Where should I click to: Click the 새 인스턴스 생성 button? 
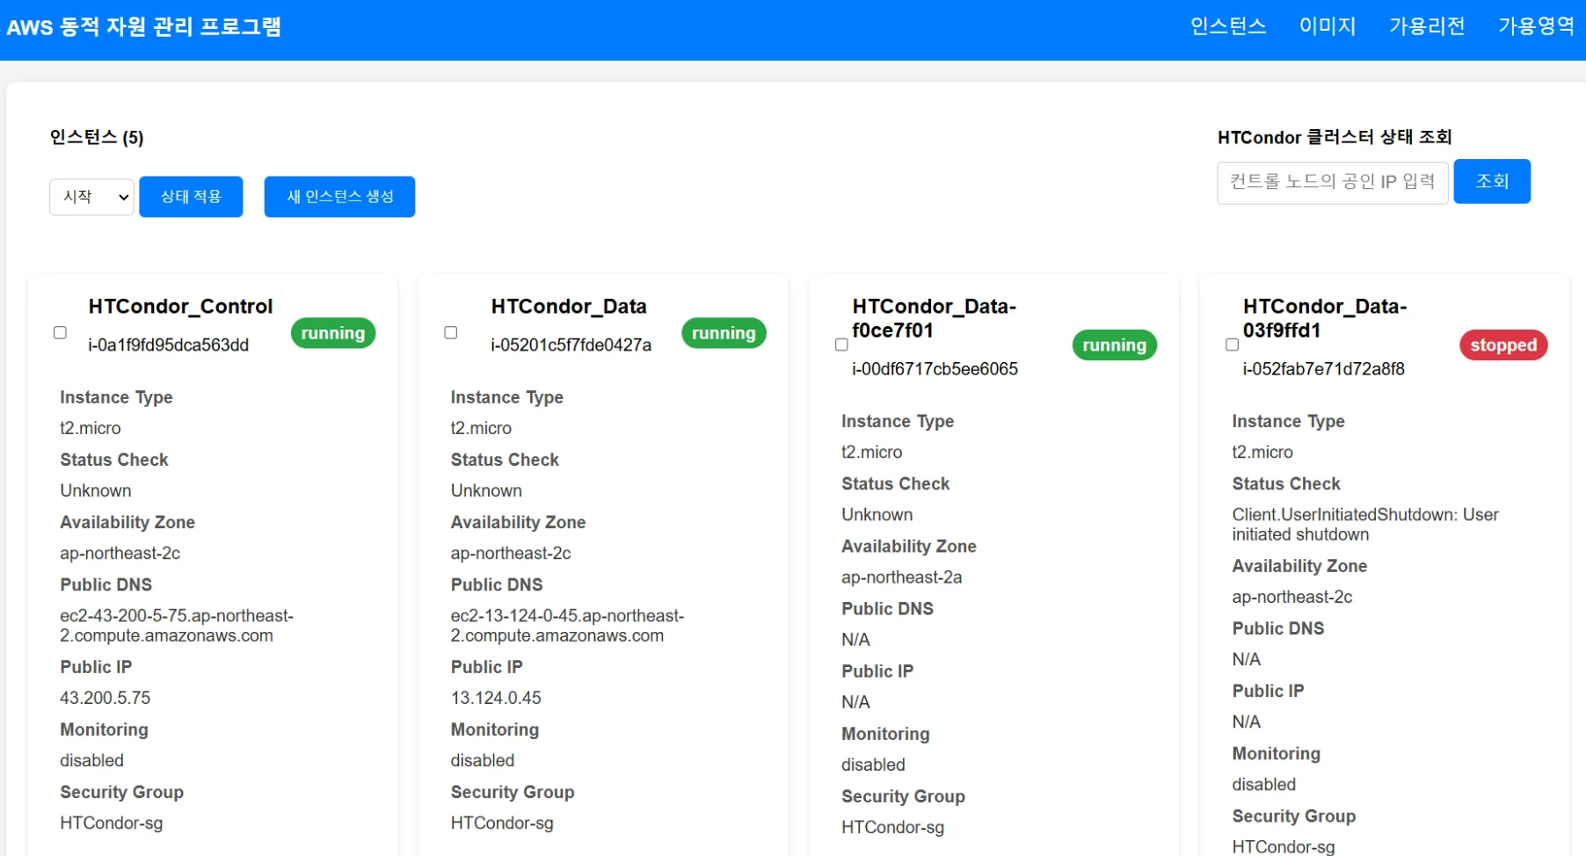(339, 197)
